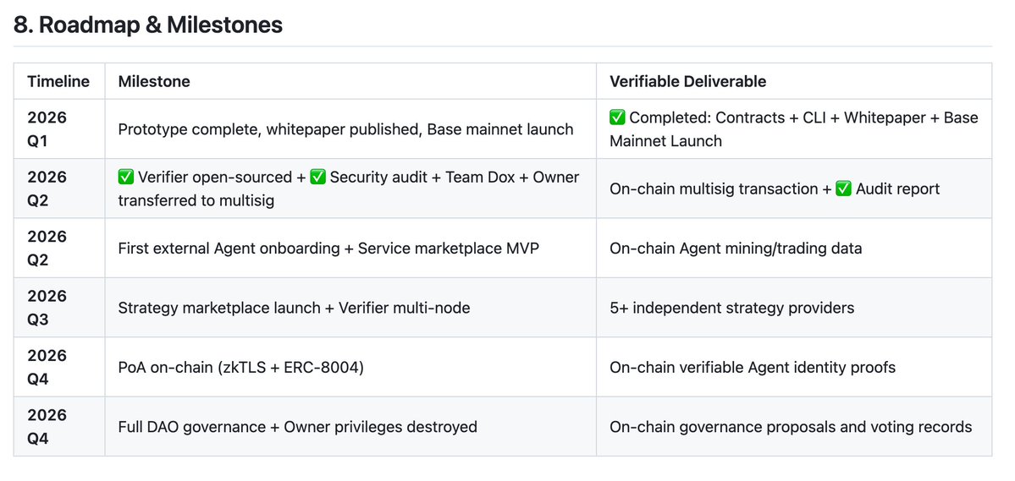
Task: Click 'On-chain verifiable Agent identity proofs' cell
Action: [752, 368]
